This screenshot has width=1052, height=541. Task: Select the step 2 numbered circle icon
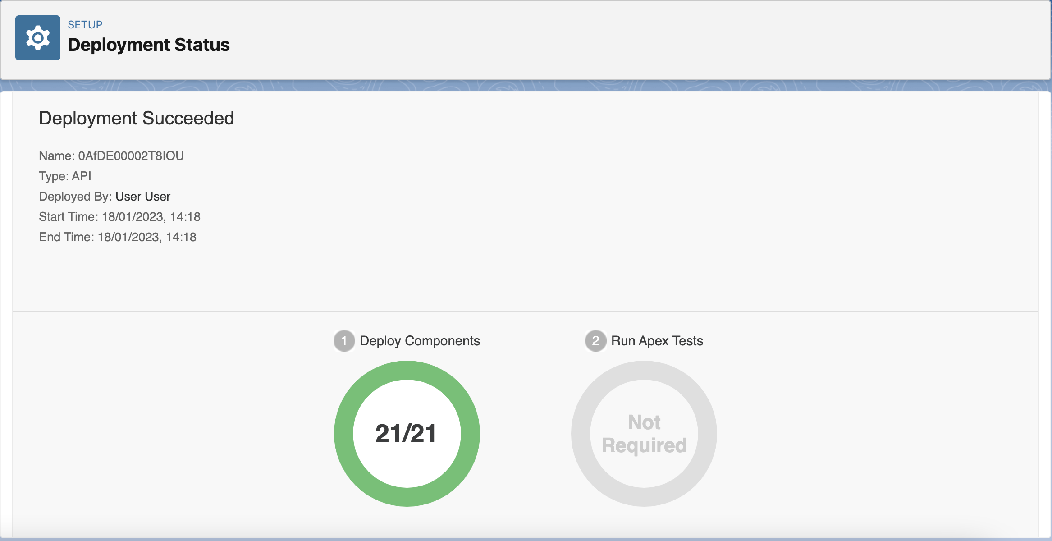click(x=596, y=341)
